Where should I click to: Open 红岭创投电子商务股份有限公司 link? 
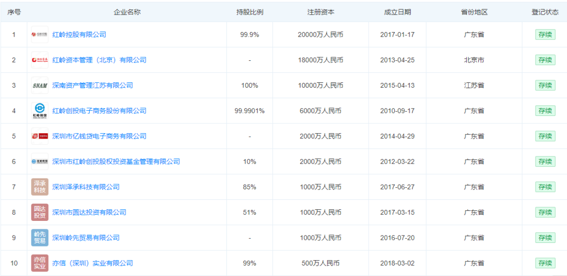[x=99, y=111]
